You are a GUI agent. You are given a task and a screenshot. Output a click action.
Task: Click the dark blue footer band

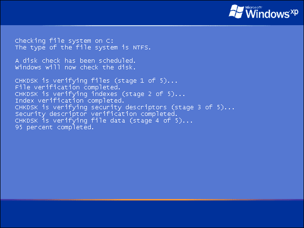click(x=152, y=214)
